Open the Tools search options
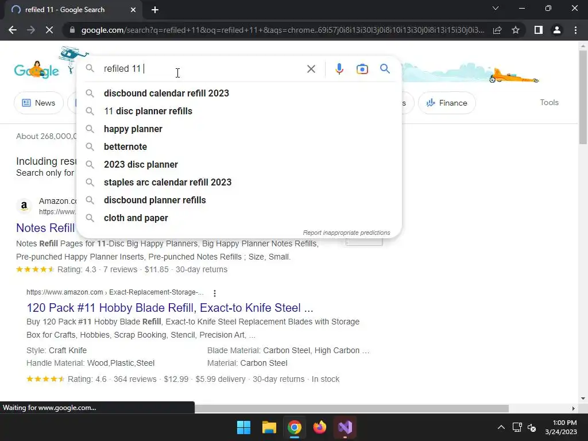Image resolution: width=588 pixels, height=441 pixels. click(549, 102)
